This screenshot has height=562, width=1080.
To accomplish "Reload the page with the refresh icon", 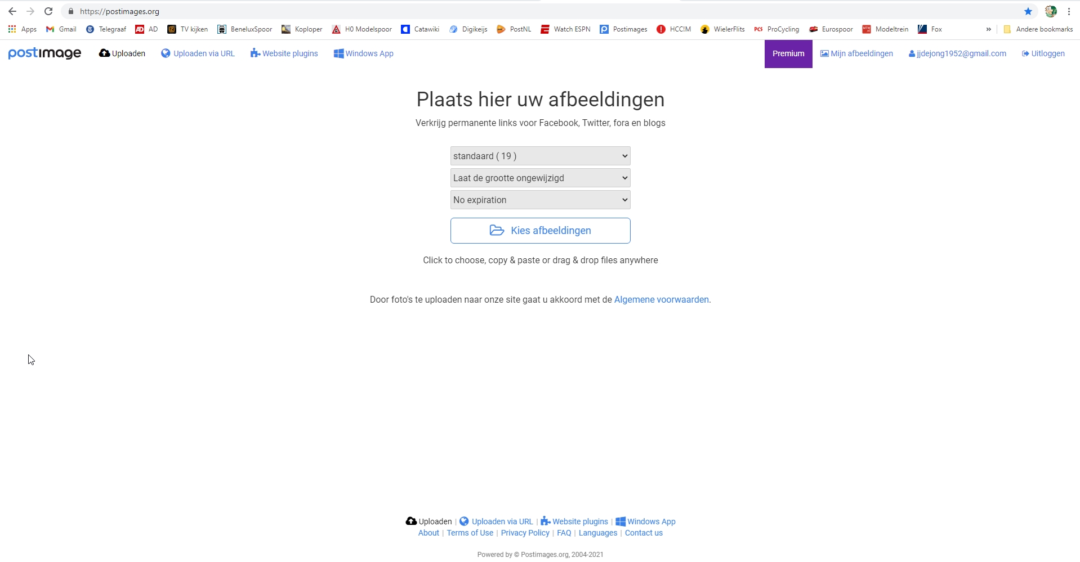I will 48,11.
